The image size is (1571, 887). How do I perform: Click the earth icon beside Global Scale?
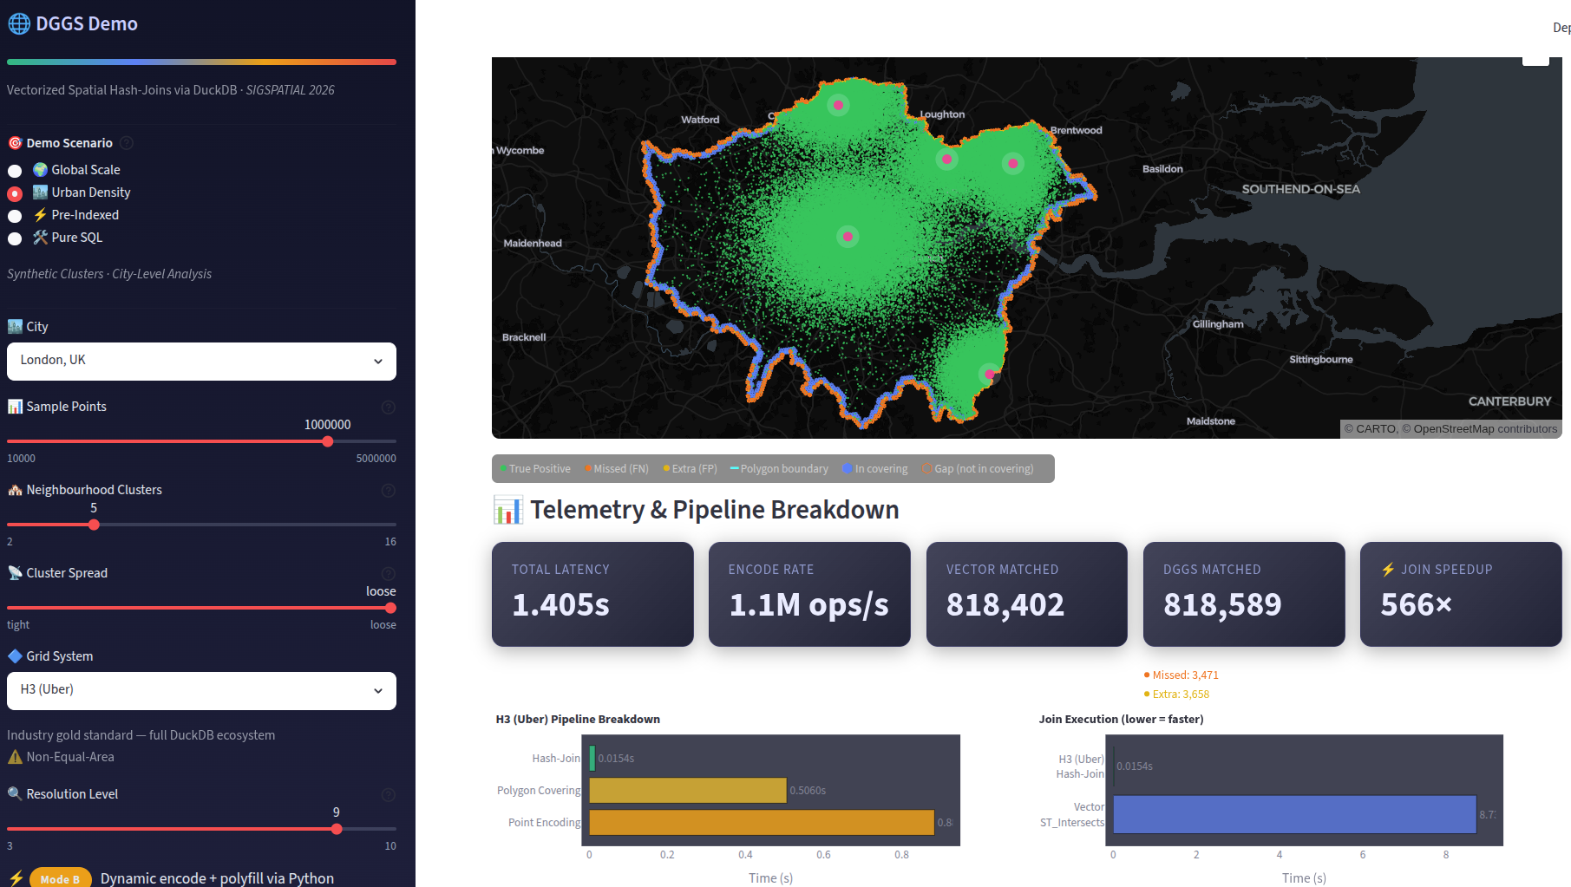pos(40,170)
